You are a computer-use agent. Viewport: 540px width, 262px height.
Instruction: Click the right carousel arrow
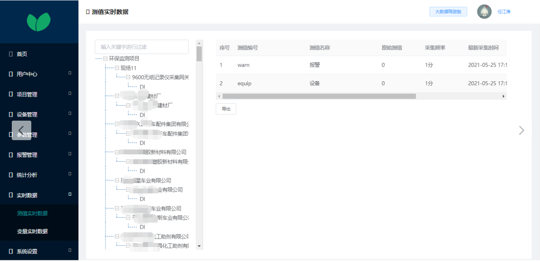(x=521, y=130)
